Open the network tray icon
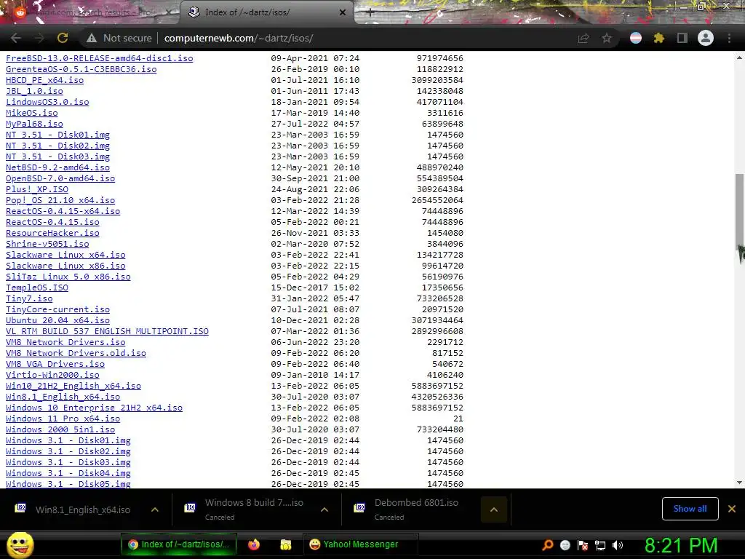 coord(600,545)
